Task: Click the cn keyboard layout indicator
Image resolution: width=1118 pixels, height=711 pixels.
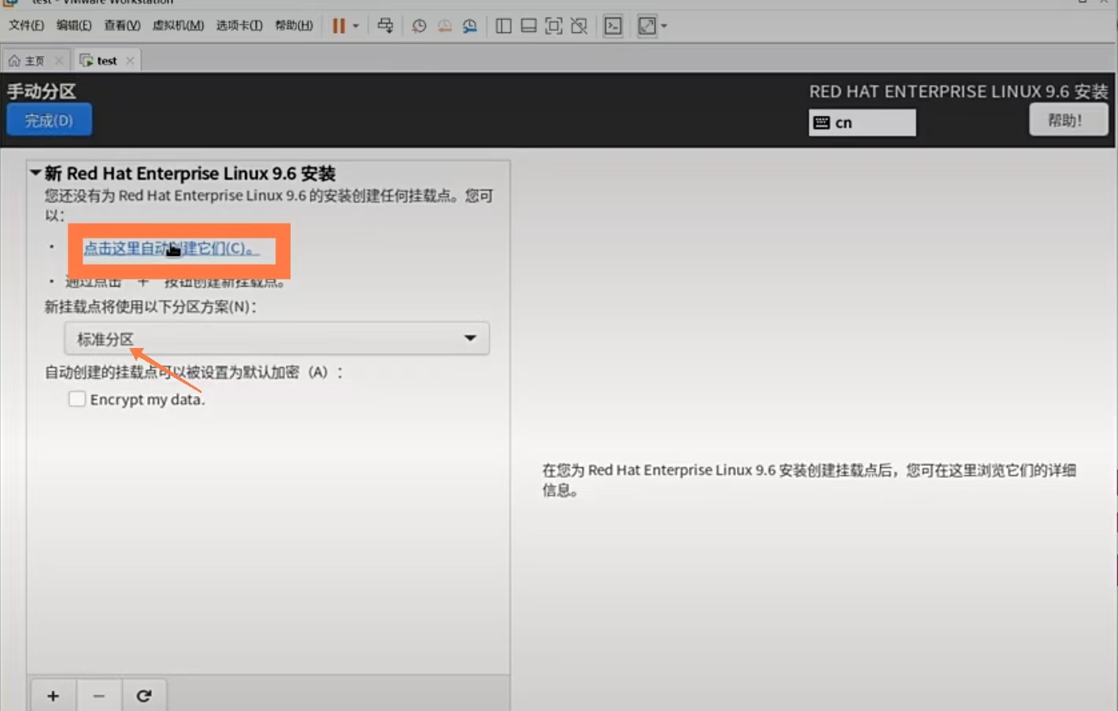Action: coord(862,123)
